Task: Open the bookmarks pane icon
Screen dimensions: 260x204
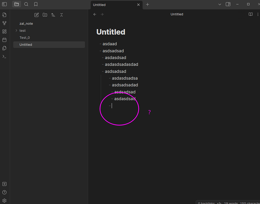Action: coord(36,4)
